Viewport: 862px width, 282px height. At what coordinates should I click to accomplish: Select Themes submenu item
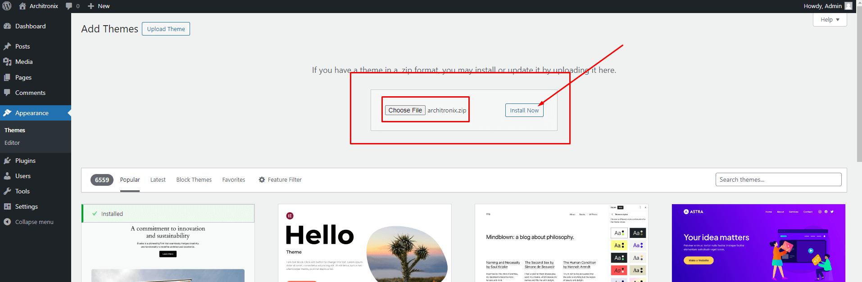[15, 130]
